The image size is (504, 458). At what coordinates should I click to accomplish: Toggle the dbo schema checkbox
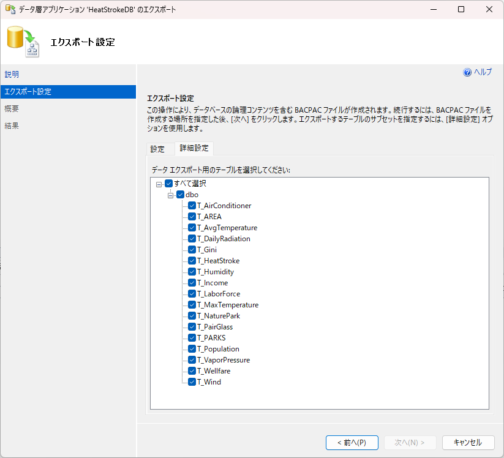[x=180, y=195]
